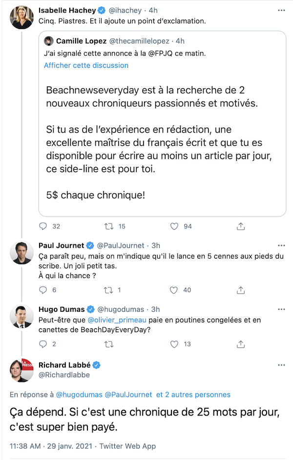Click 'Afficher cette discussion' link
The height and width of the screenshot is (460, 293).
pyautogui.click(x=86, y=65)
